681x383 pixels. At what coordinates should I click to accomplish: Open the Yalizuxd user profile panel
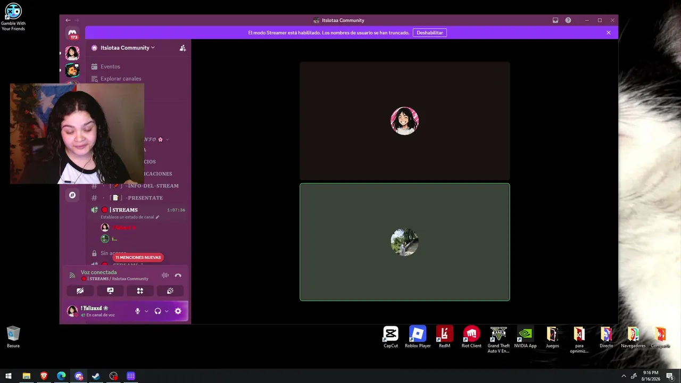point(97,311)
